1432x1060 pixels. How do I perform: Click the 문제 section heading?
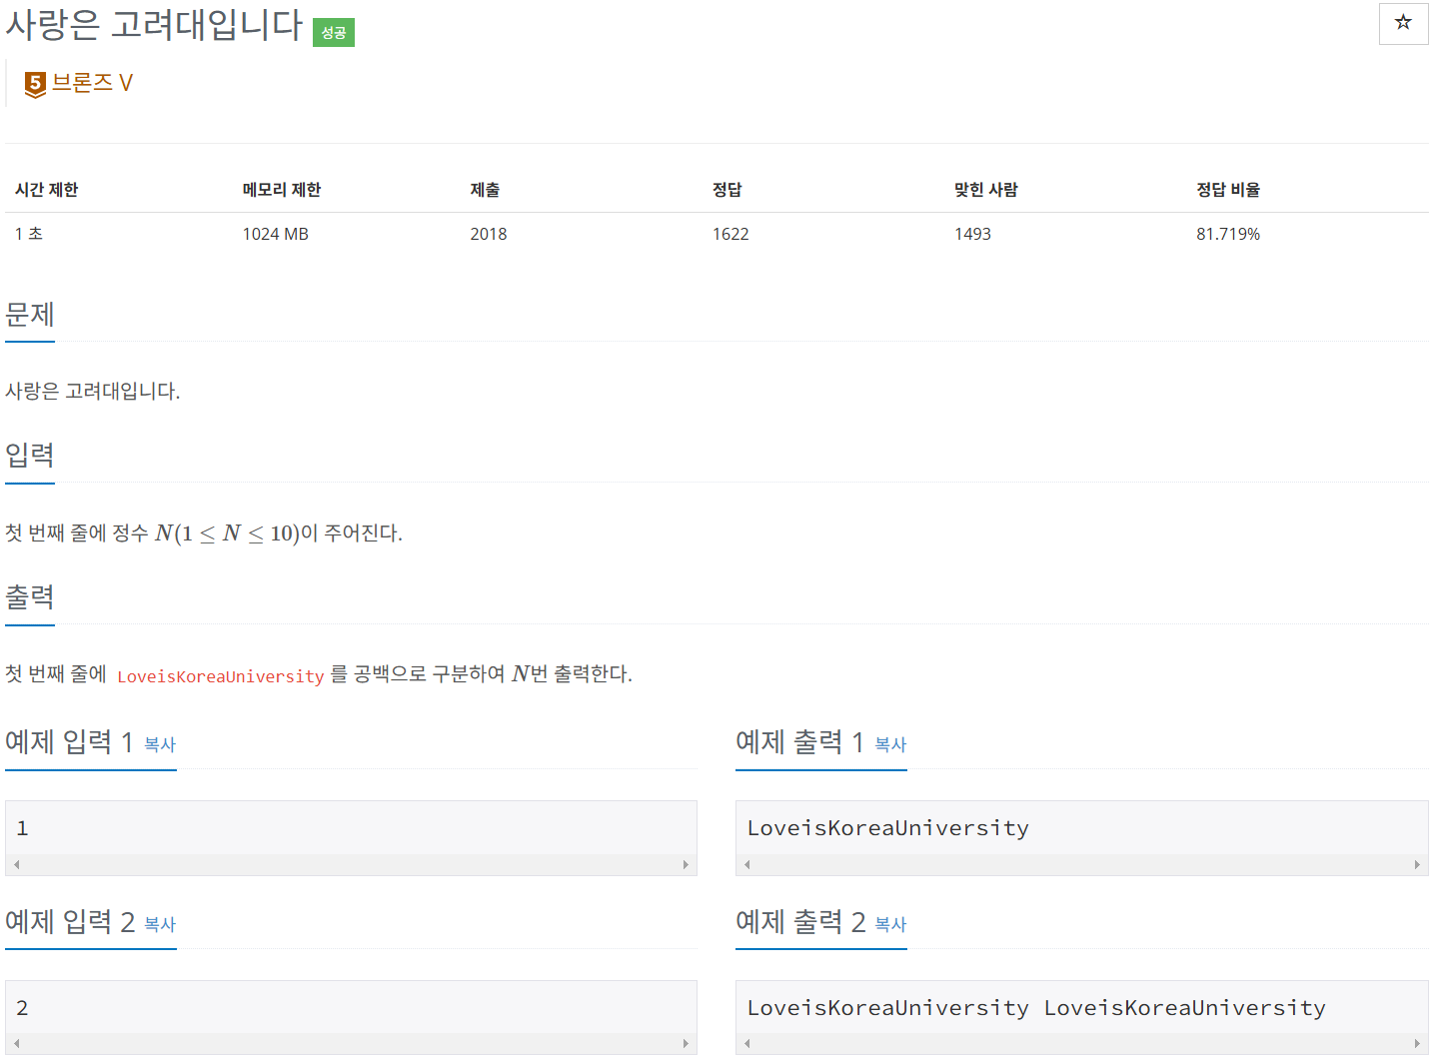(x=30, y=315)
